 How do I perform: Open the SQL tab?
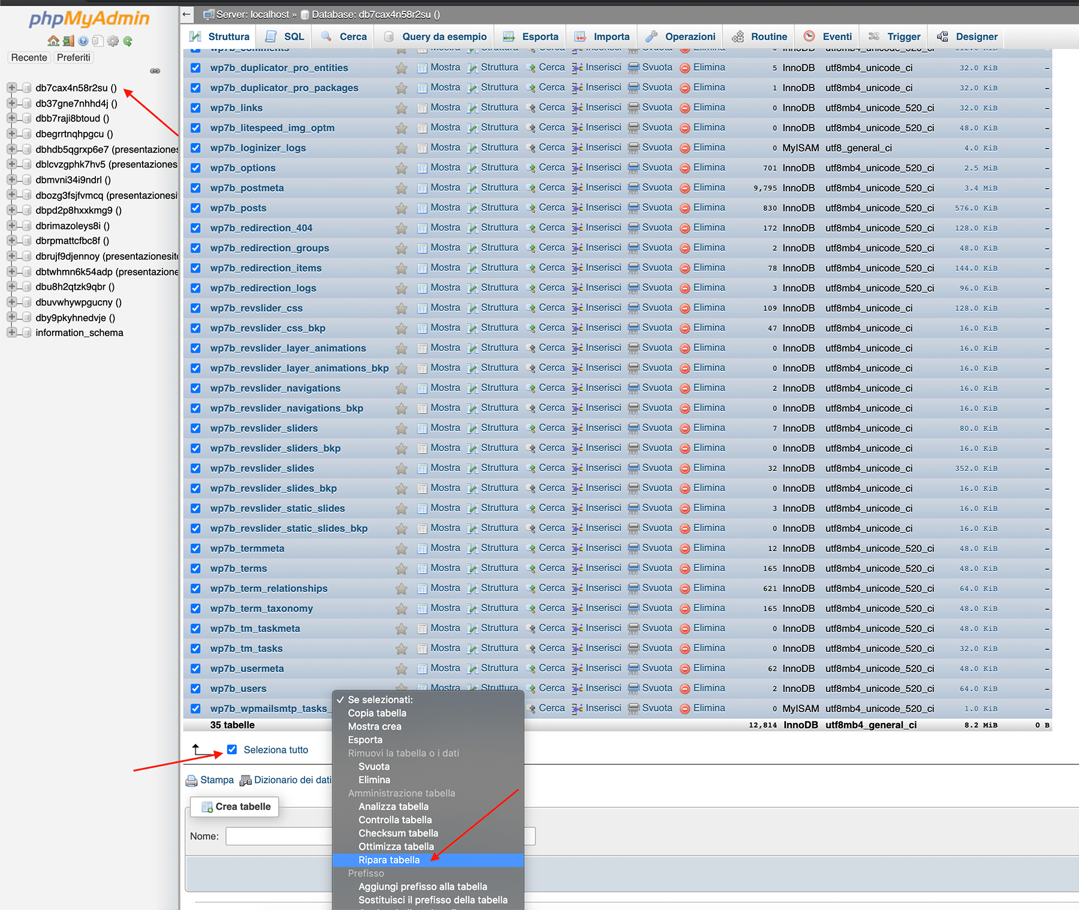coord(284,37)
